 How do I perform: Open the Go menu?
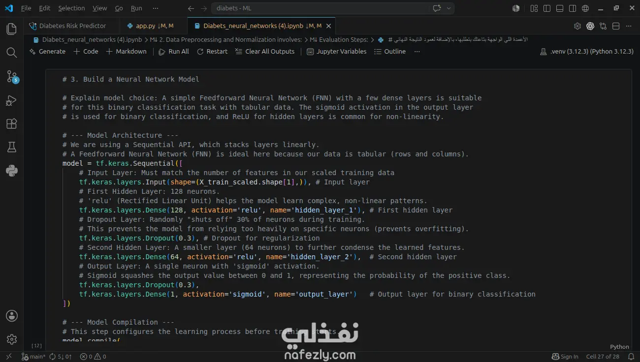point(119,8)
